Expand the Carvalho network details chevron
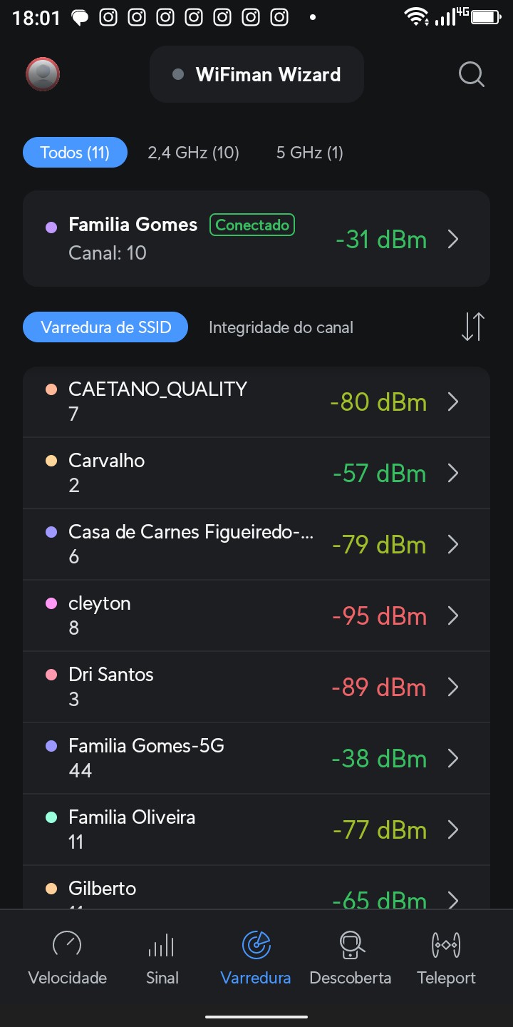 click(453, 474)
